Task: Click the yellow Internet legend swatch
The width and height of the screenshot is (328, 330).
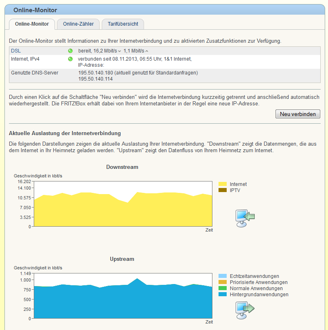Action: (223, 184)
